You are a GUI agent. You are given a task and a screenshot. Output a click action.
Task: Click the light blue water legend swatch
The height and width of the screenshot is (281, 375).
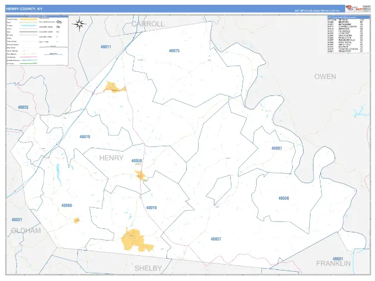point(29,26)
